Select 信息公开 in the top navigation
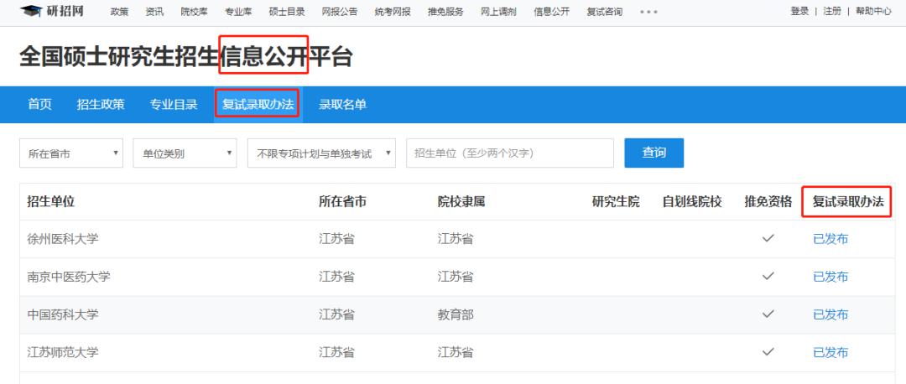The height and width of the screenshot is (384, 906). click(552, 12)
